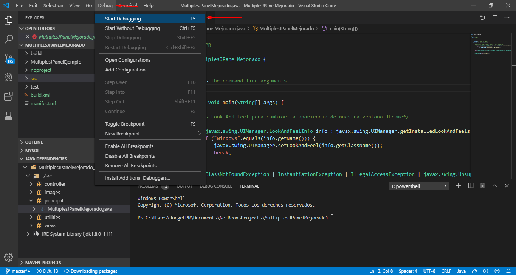This screenshot has width=516, height=275.
Task: Create a new terminal with plus icon
Action: [x=458, y=185]
